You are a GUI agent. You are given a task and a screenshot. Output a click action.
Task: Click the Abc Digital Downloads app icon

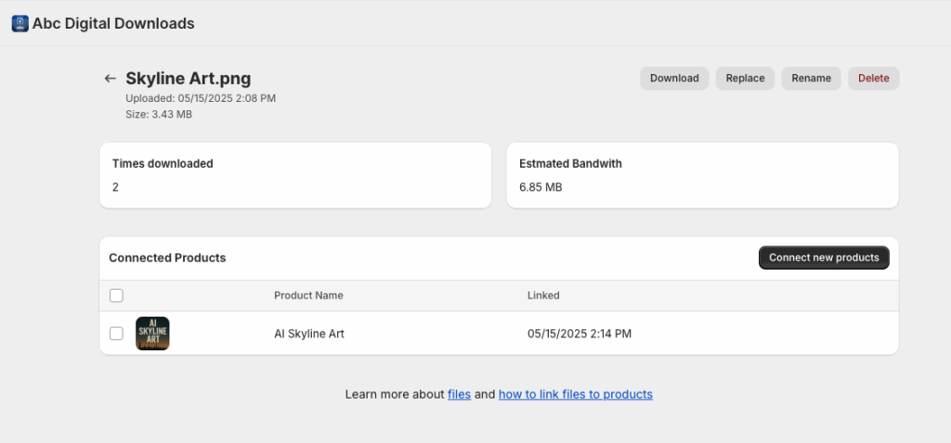coord(20,23)
